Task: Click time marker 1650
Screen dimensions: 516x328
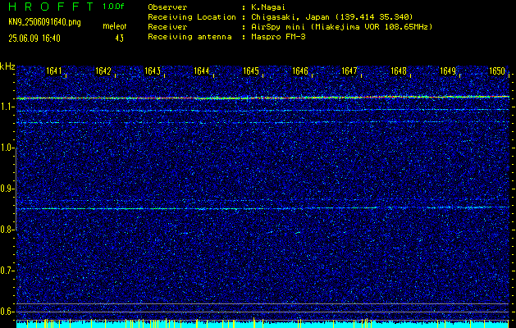Action: (x=497, y=71)
